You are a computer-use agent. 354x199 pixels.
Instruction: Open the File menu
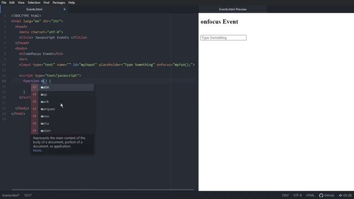tap(4, 2)
